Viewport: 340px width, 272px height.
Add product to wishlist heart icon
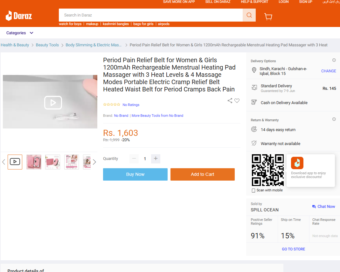tap(237, 101)
